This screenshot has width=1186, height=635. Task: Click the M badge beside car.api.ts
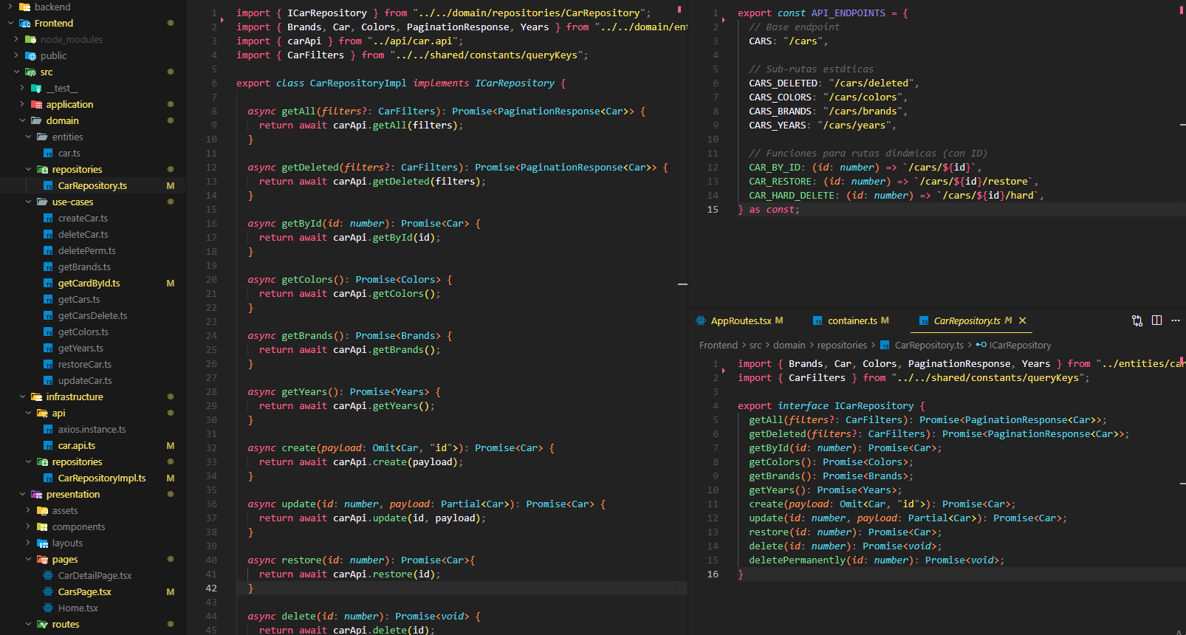click(x=171, y=446)
